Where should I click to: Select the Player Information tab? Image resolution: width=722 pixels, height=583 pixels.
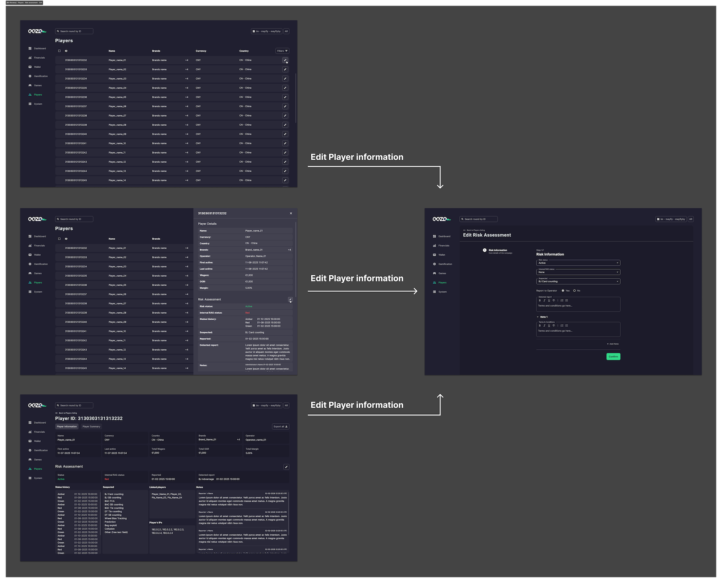click(67, 427)
